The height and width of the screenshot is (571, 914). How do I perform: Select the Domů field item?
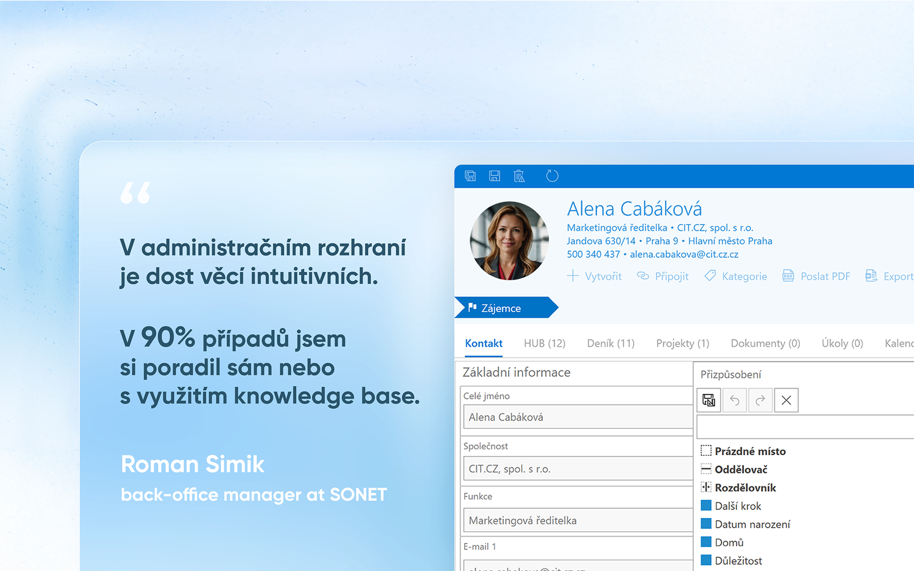[722, 542]
